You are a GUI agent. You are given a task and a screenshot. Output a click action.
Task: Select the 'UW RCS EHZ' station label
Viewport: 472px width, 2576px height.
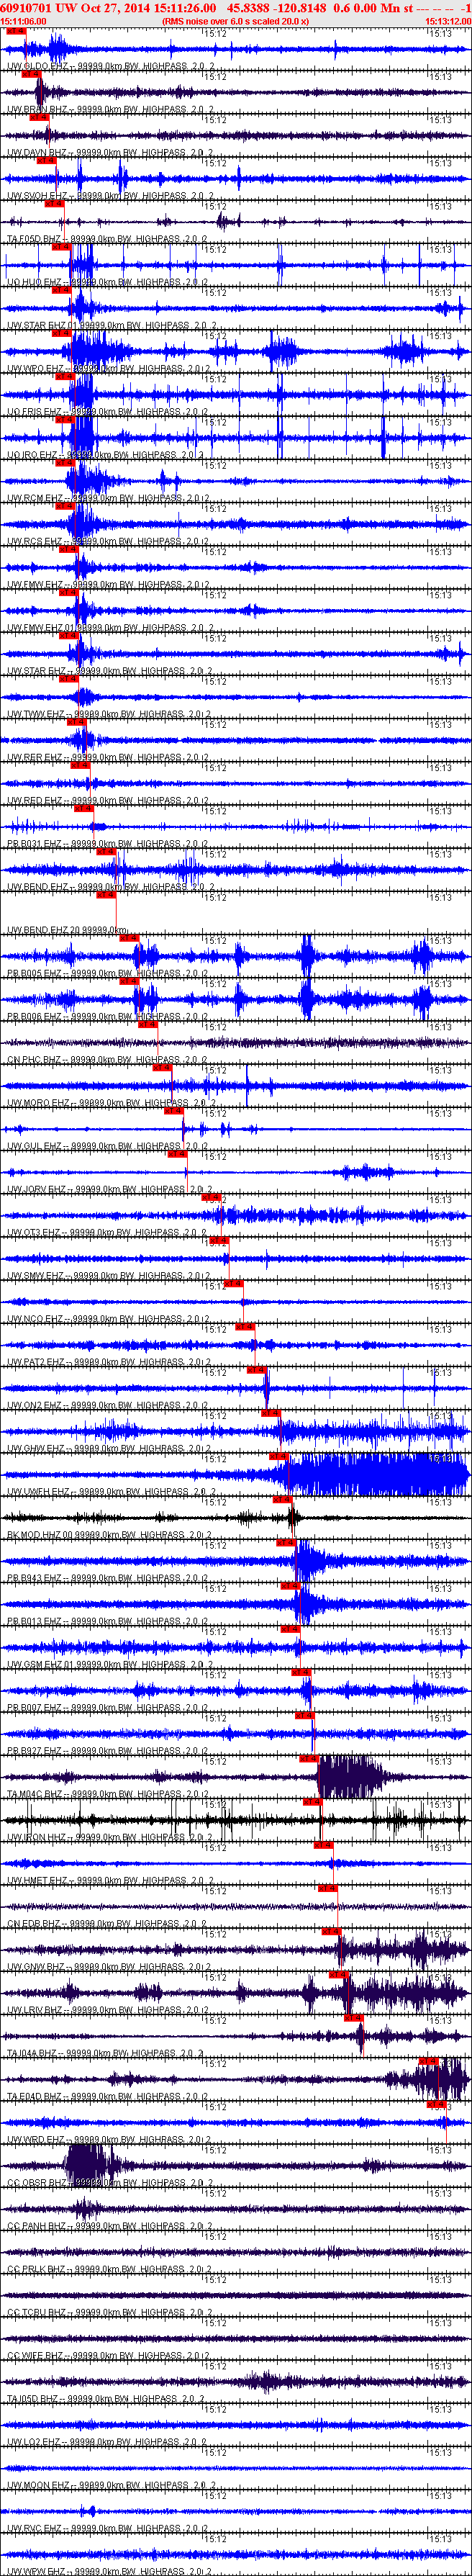coord(36,541)
